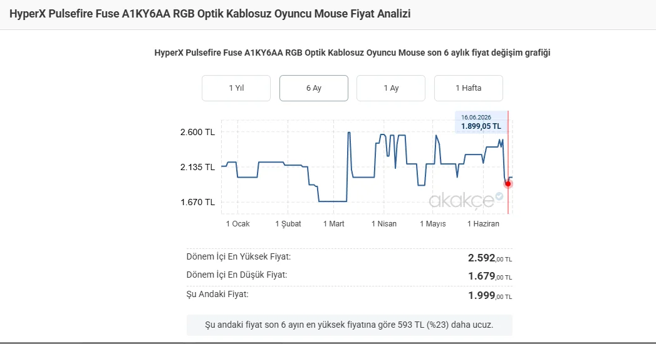Select the 6 Ay time range tab

click(314, 88)
